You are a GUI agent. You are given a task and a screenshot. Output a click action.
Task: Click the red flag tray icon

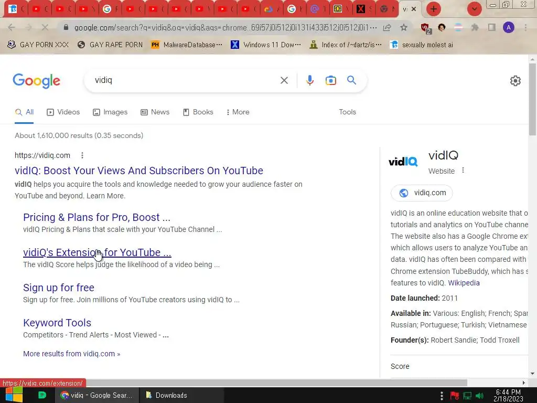[455, 396]
